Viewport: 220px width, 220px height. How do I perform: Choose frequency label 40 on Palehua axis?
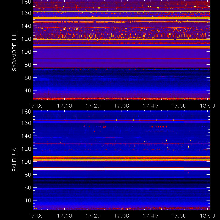pos(28,200)
